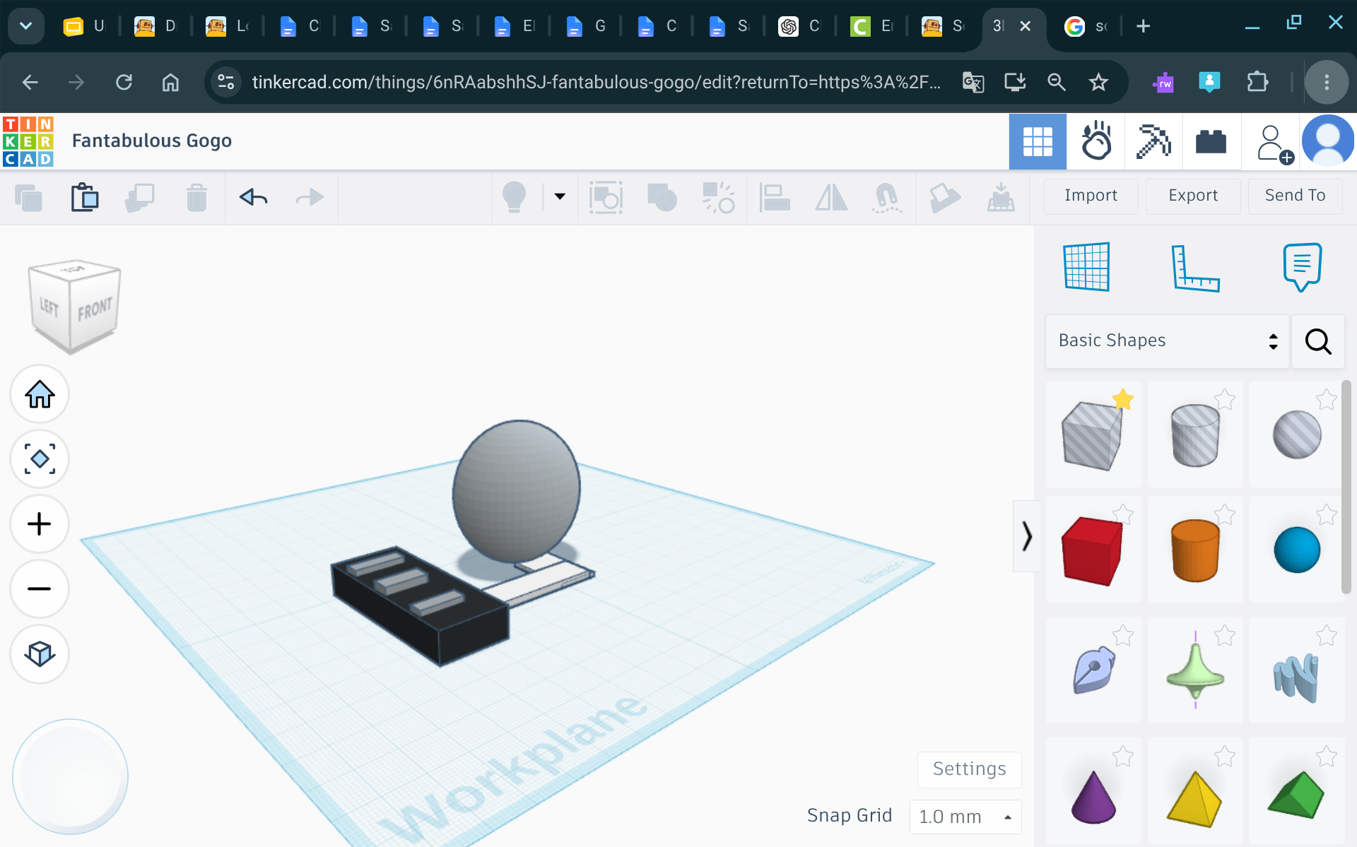Click the Duplicate and repeat icon
Image resolution: width=1357 pixels, height=847 pixels.
(140, 197)
